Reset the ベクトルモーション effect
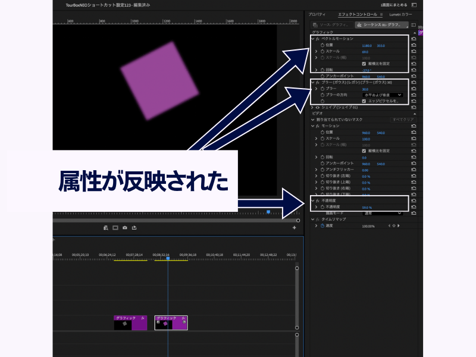Screen dimensions: 476x357 pyautogui.click(x=414, y=38)
